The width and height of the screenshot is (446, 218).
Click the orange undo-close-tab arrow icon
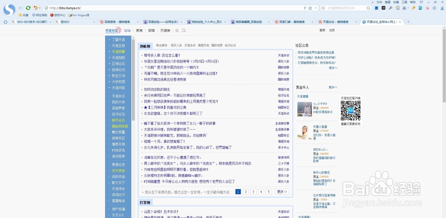coord(35,8)
